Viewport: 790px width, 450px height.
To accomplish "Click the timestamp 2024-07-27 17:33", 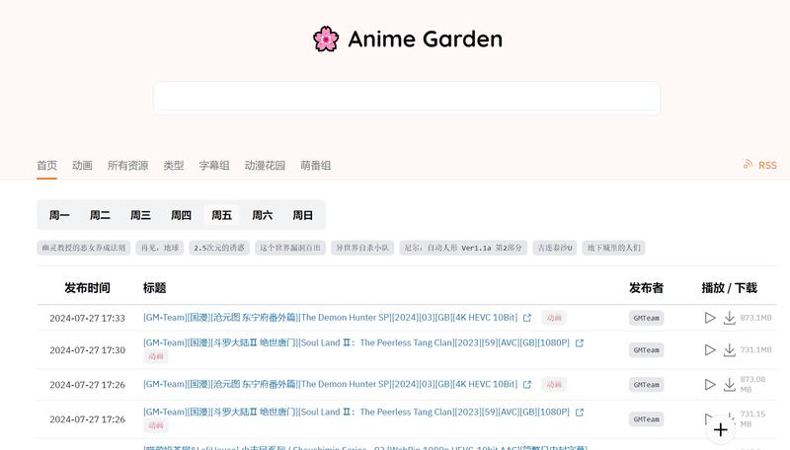I will pyautogui.click(x=87, y=318).
